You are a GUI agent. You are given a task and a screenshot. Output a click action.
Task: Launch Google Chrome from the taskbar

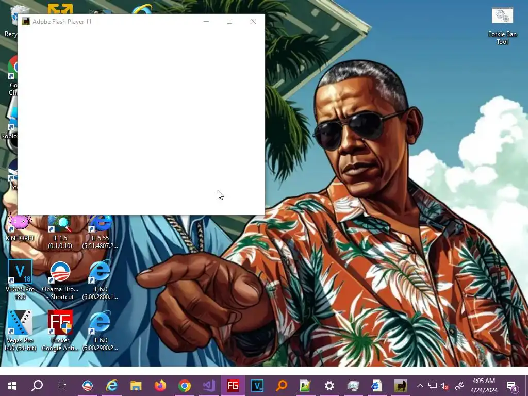point(185,386)
